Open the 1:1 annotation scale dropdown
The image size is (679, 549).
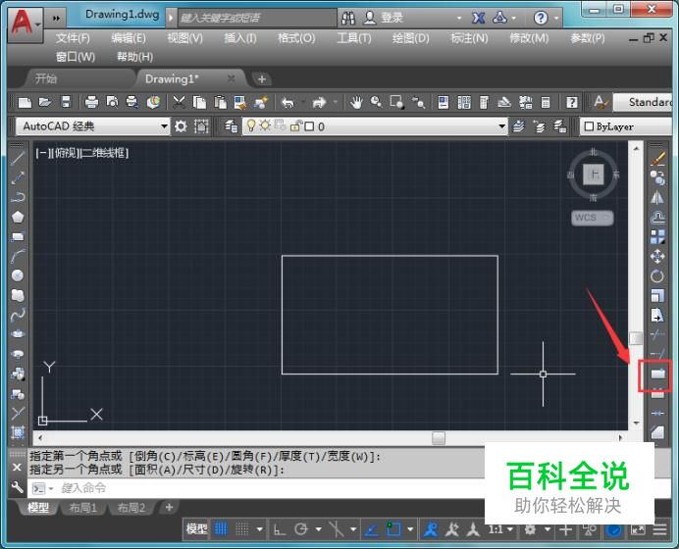pos(500,529)
